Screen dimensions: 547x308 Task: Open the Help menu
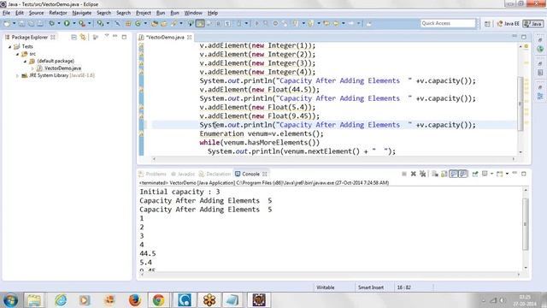point(213,13)
